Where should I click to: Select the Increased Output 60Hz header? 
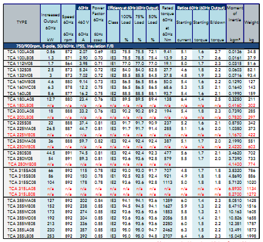(51, 23)
